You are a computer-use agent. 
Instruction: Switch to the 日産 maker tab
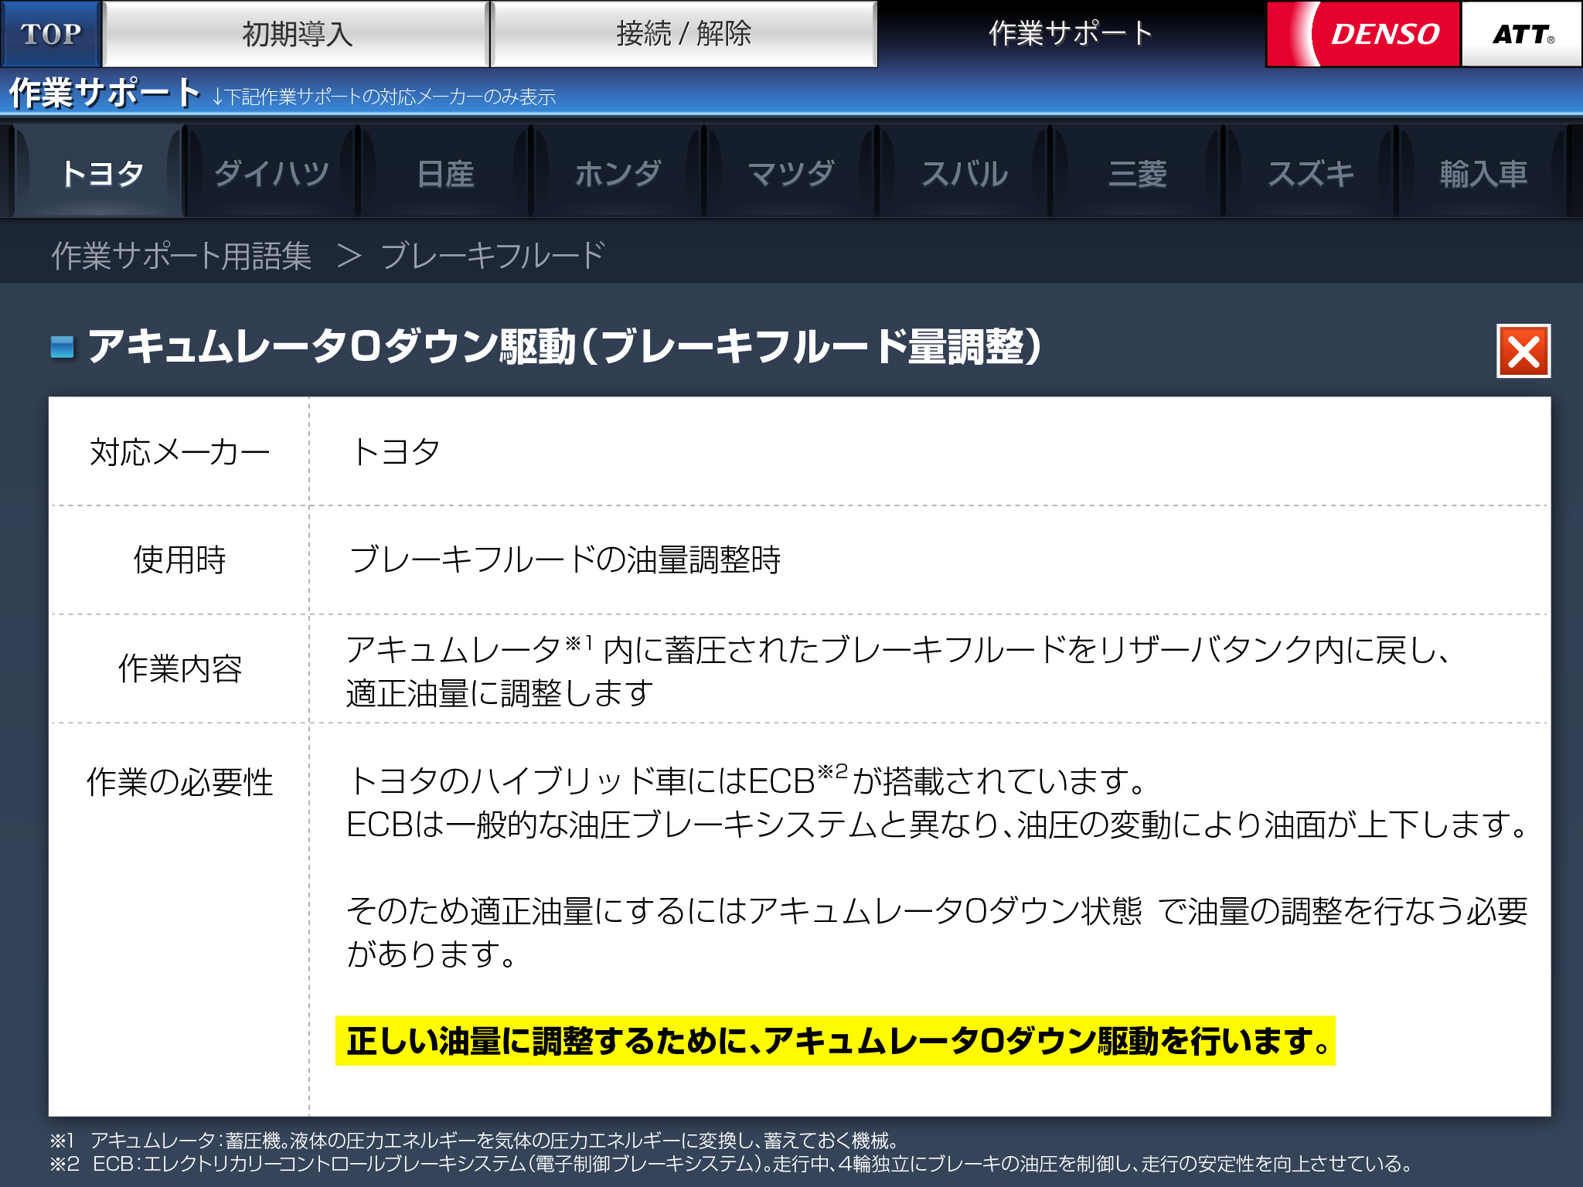(445, 173)
